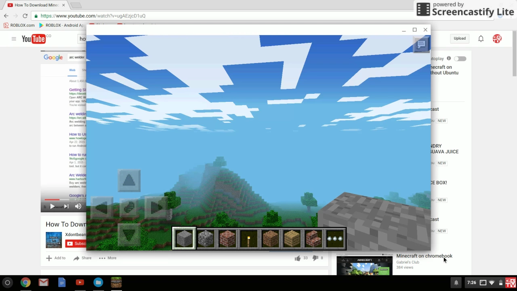The image size is (517, 291).
Task: Open the YouTube hamburger guide menu
Action: 14,39
